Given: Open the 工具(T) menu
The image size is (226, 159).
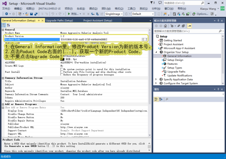Looking at the screenshot, I should tap(131, 9).
